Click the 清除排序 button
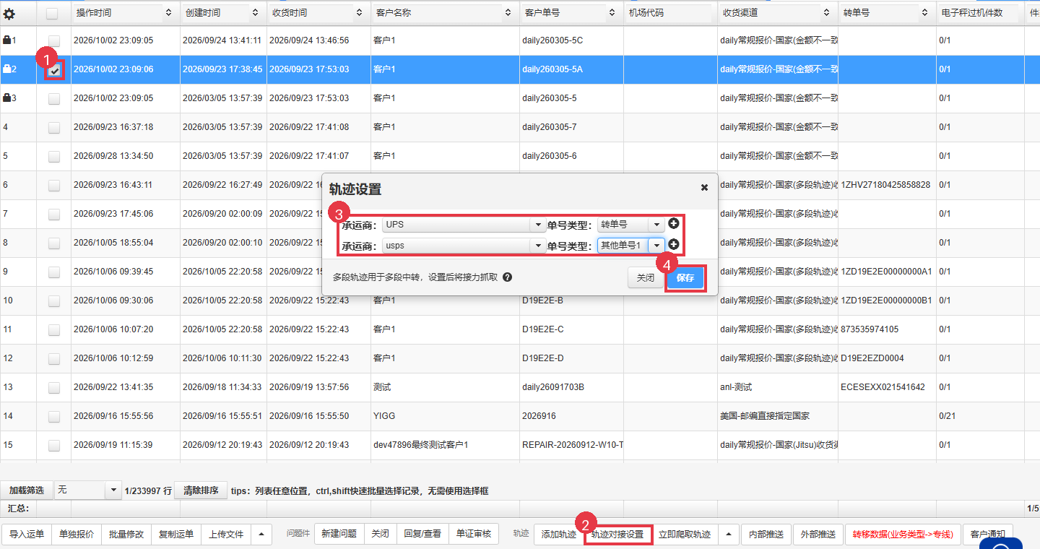 [x=201, y=490]
